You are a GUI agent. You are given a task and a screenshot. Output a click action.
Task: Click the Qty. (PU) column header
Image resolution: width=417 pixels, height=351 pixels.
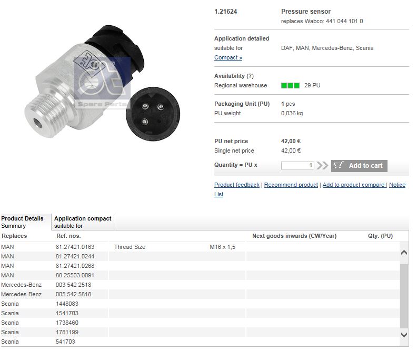pos(380,236)
